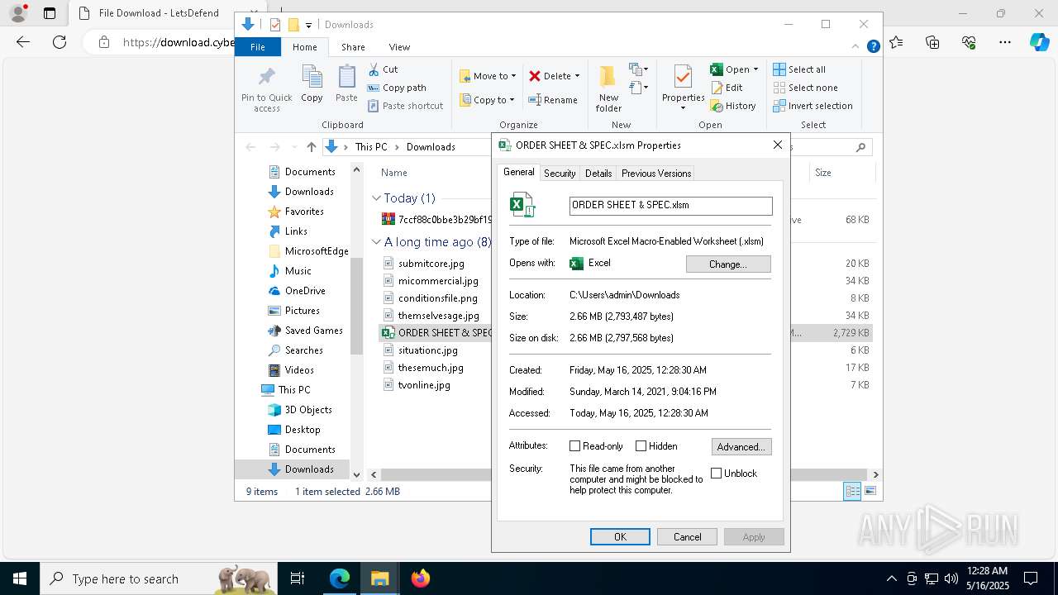Go up one folder level arrow
Viewport: 1058px width, 595px height.
click(x=311, y=147)
